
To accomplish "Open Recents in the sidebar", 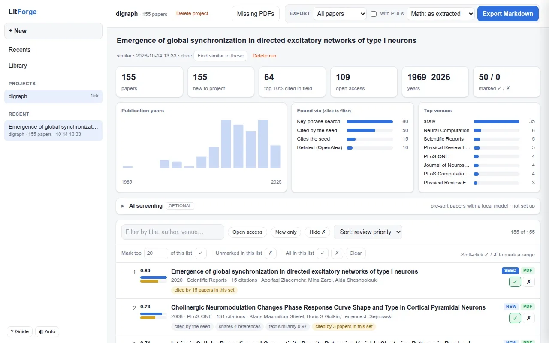I will click(x=53, y=50).
